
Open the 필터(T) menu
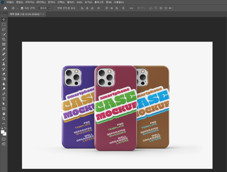coord(71,2)
